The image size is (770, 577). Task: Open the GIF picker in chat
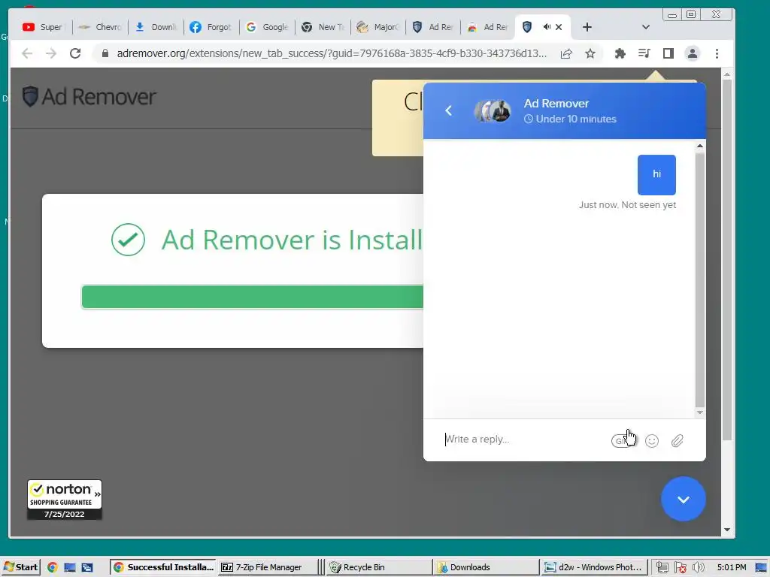pos(622,440)
